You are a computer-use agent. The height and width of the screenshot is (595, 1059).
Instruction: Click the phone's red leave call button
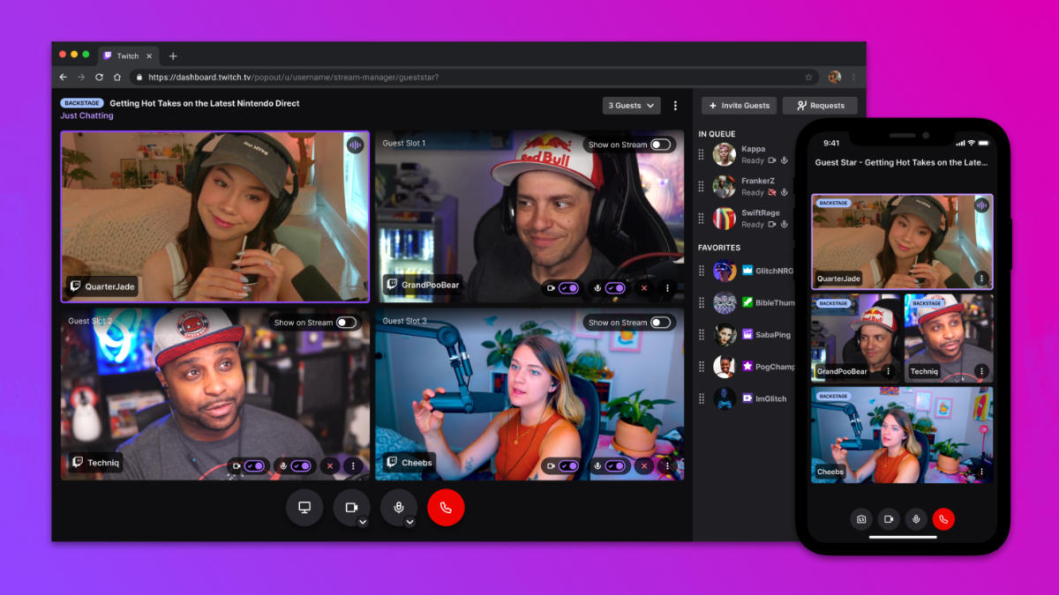coord(944,520)
